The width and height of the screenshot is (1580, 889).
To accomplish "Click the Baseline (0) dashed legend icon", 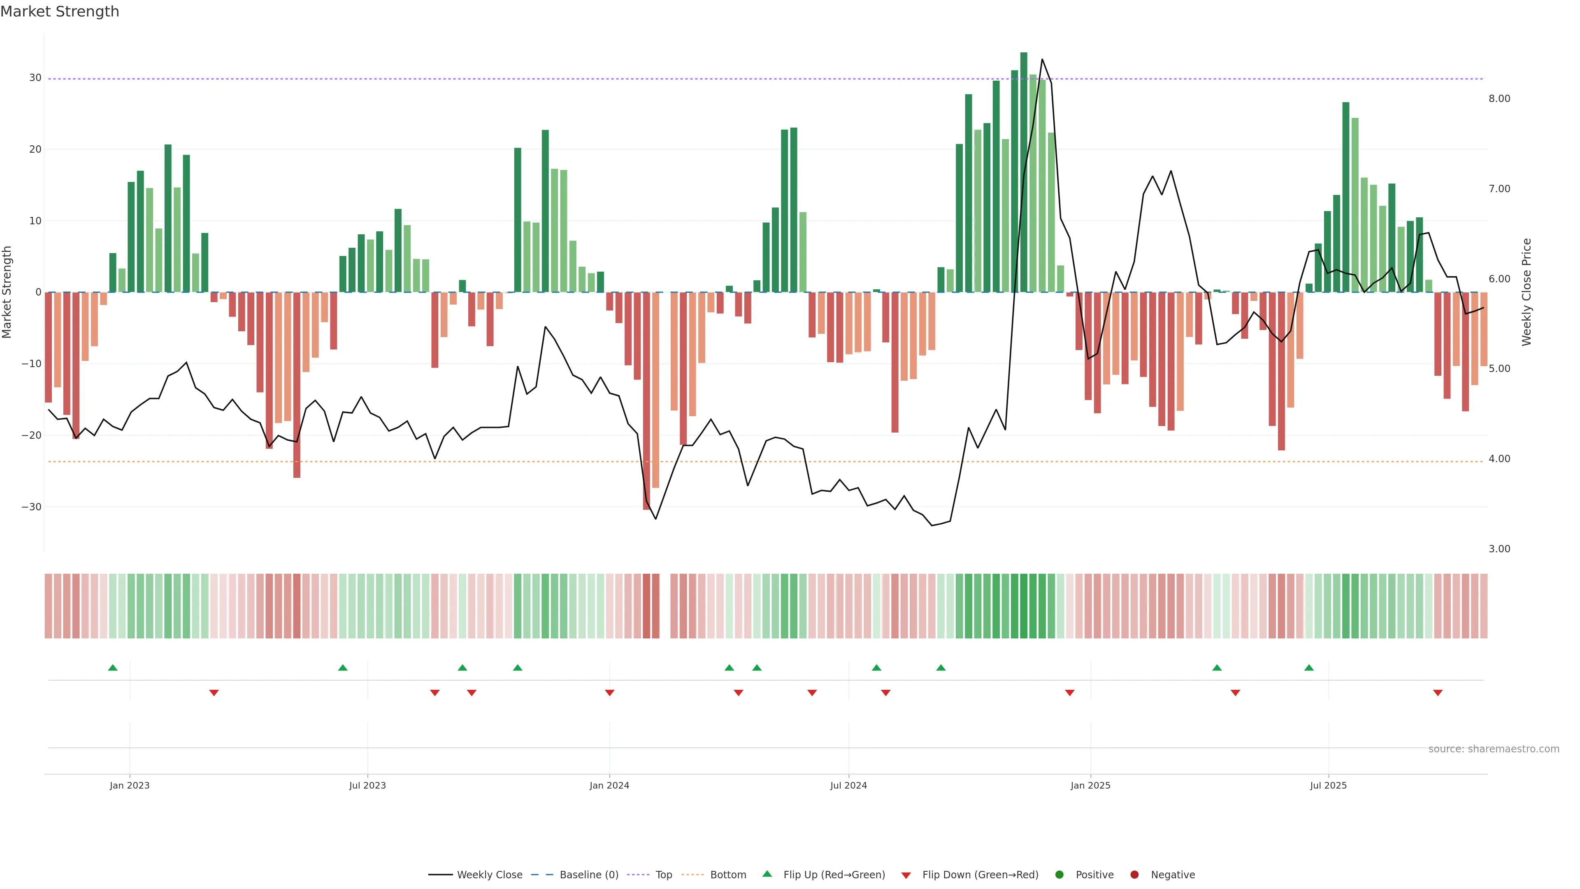I will tap(541, 875).
